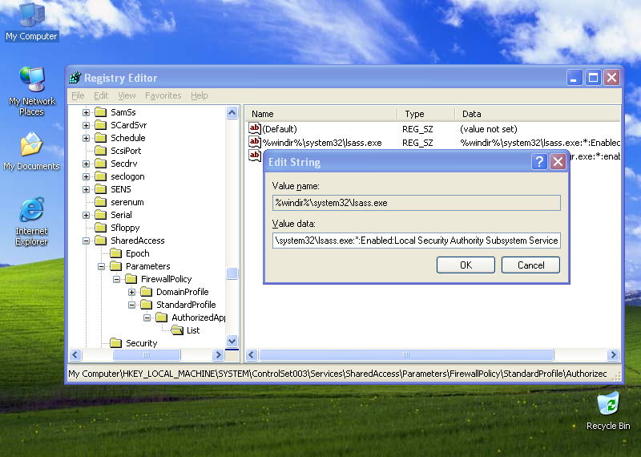
Task: Open the Edit menu
Action: pos(101,95)
